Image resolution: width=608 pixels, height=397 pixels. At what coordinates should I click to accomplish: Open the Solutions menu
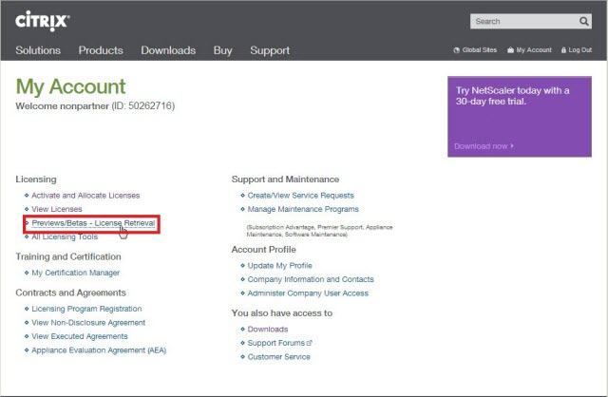[38, 50]
